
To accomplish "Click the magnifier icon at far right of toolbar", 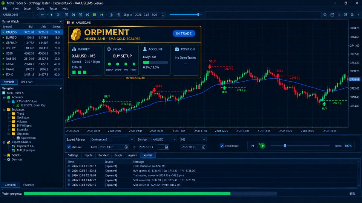I will coord(352,15).
